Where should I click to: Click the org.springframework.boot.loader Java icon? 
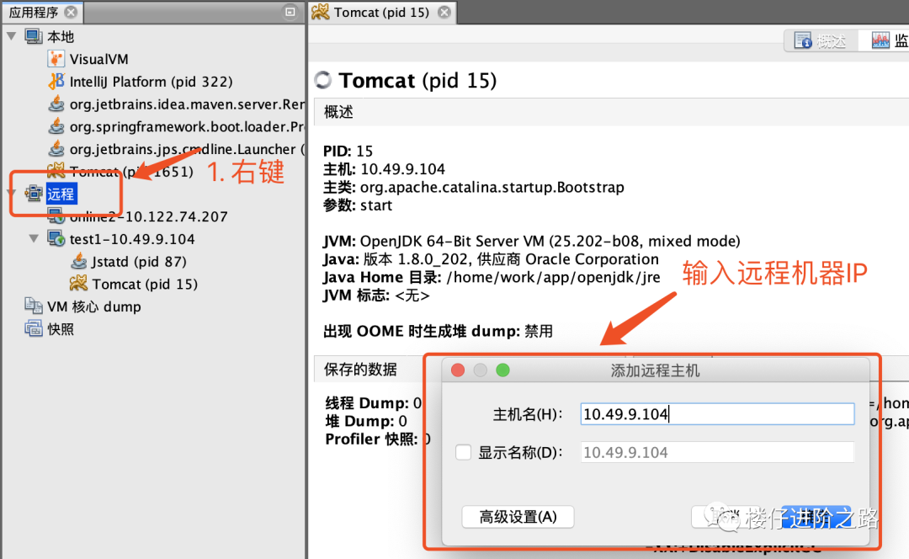pyautogui.click(x=56, y=126)
